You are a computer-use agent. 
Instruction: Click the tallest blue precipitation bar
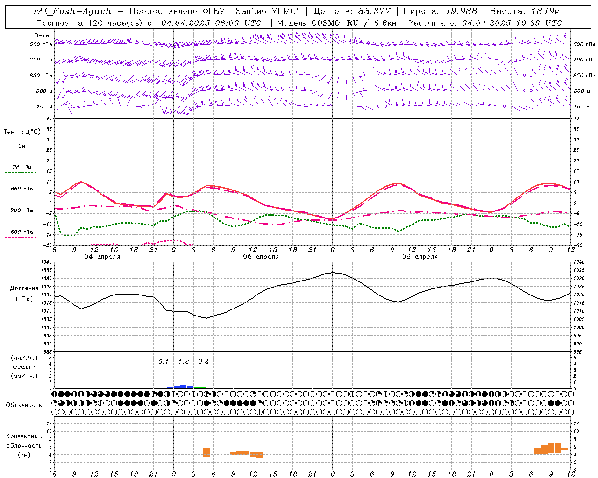tap(184, 387)
